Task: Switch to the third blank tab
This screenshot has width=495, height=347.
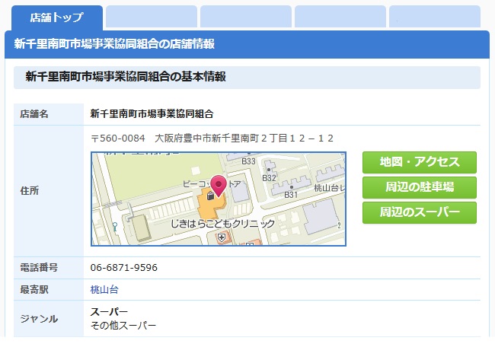Action: click(x=245, y=17)
